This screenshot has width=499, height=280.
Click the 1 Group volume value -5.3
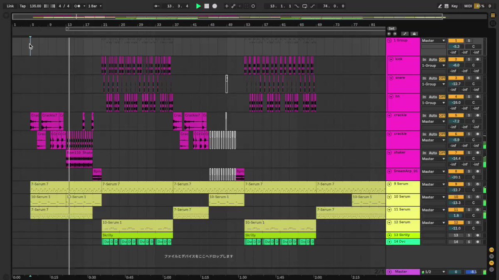[x=456, y=46]
